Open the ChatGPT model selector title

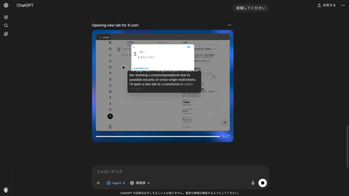click(x=25, y=5)
